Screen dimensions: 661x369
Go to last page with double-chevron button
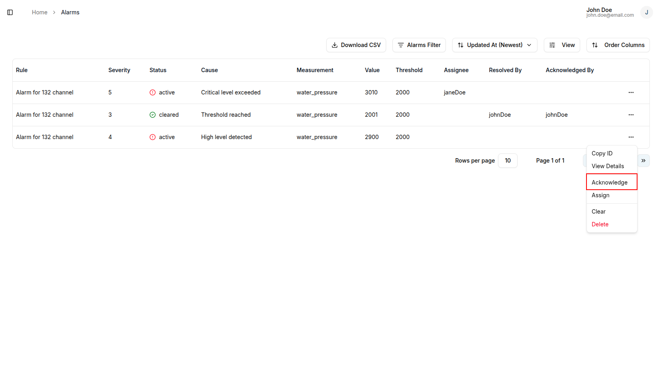643,161
